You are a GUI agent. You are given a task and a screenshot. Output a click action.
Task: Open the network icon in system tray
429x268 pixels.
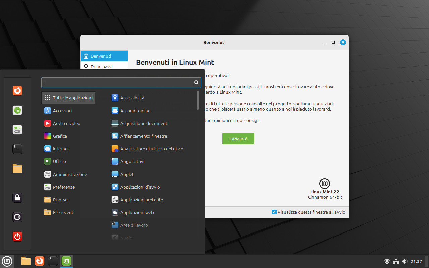396,261
